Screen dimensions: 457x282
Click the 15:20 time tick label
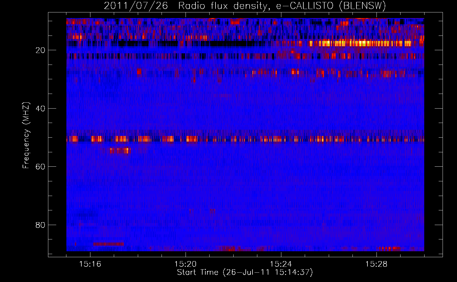click(186, 264)
